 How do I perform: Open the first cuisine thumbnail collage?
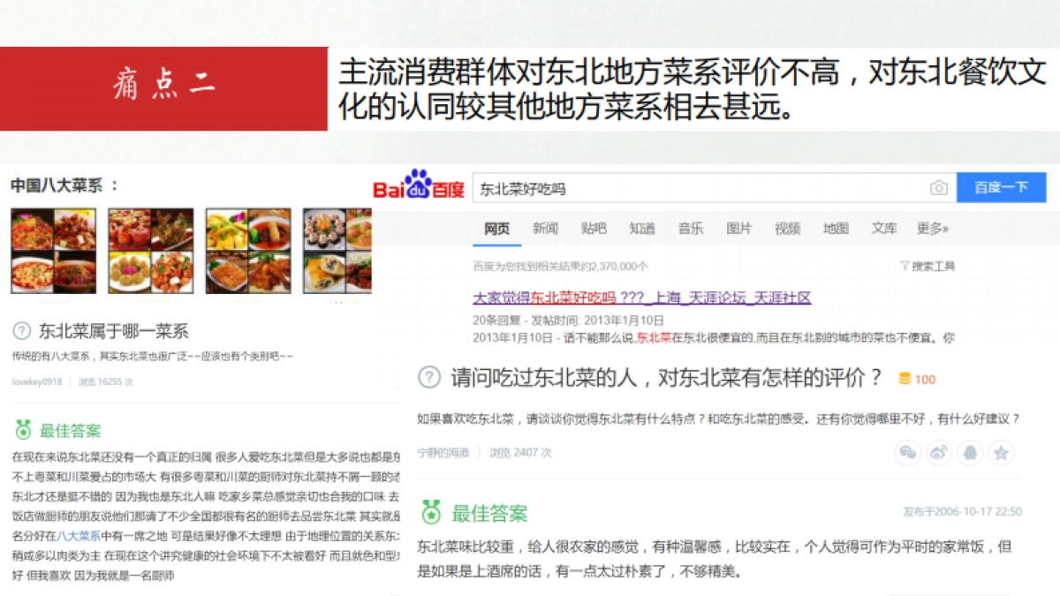[53, 251]
